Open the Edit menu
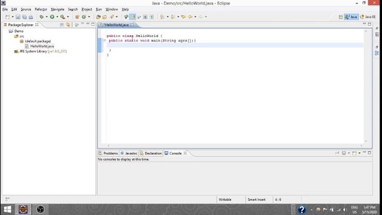 [x=14, y=10]
